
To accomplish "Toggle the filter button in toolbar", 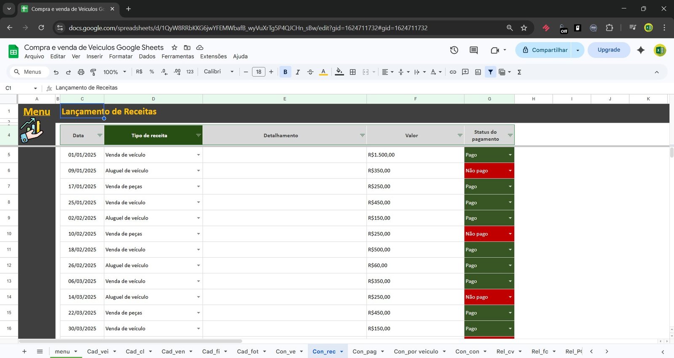I will [x=490, y=72].
